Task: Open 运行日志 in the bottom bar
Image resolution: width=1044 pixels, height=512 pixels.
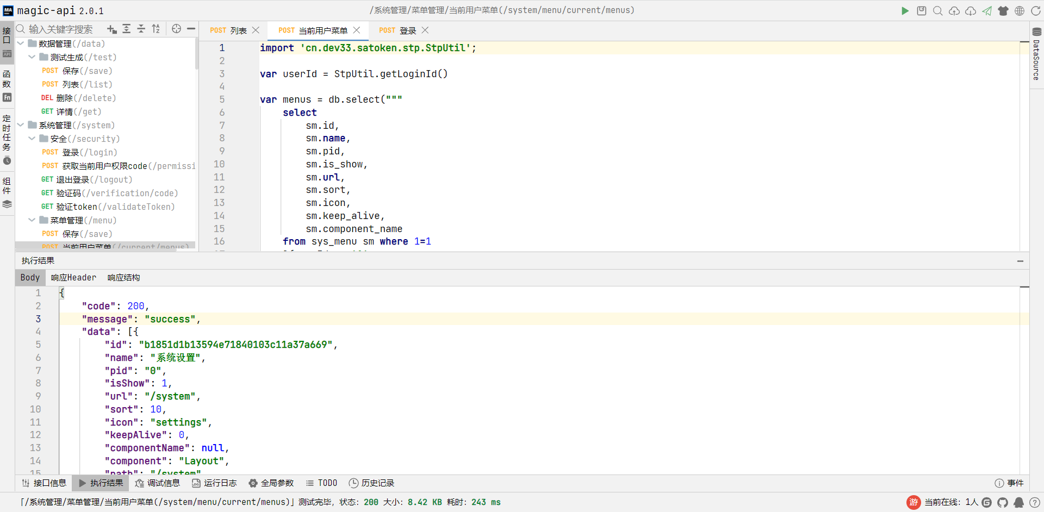Action: [214, 483]
